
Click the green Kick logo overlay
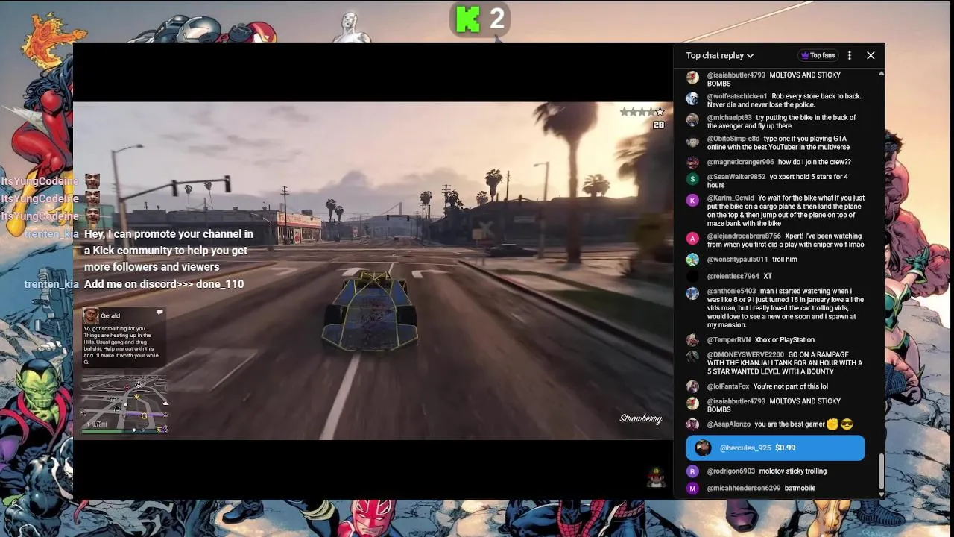pos(468,19)
